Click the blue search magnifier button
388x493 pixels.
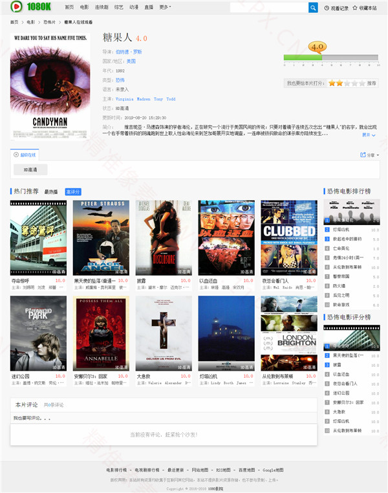pyautogui.click(x=313, y=8)
